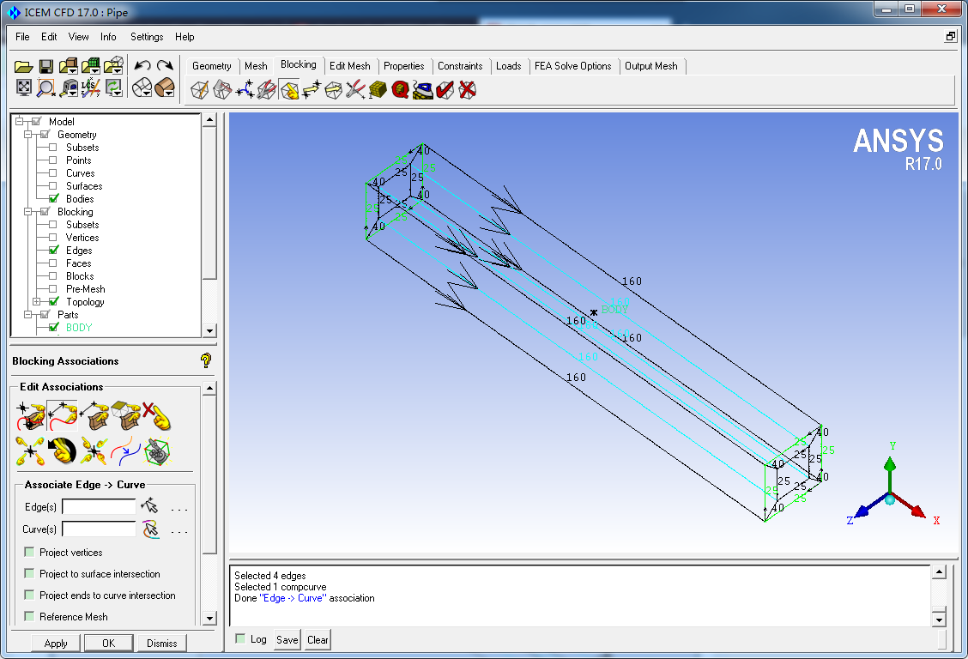The height and width of the screenshot is (659, 968).
Task: Enable Project to surface intersection
Action: (29, 573)
